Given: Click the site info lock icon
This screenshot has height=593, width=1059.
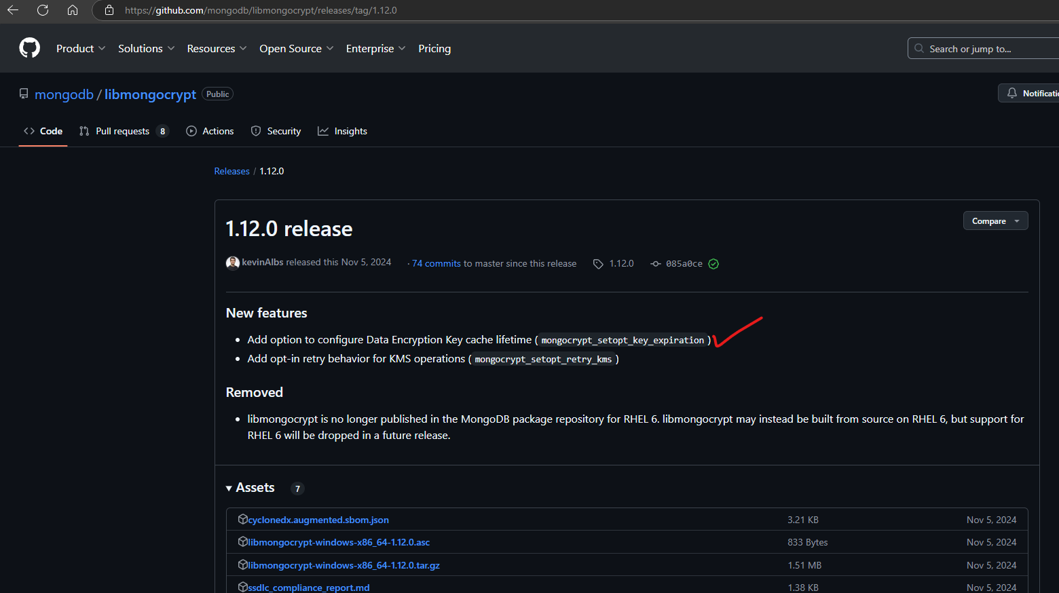Looking at the screenshot, I should 109,10.
